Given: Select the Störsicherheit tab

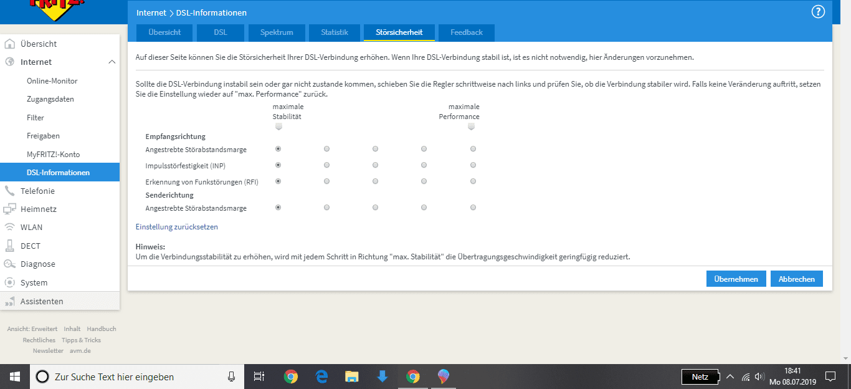Looking at the screenshot, I should pos(399,32).
